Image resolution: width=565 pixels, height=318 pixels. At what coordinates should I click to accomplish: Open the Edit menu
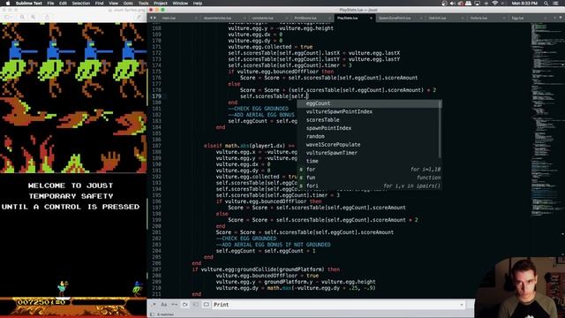pos(63,4)
